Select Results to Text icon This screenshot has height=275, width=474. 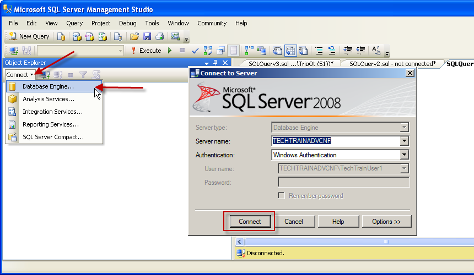277,51
